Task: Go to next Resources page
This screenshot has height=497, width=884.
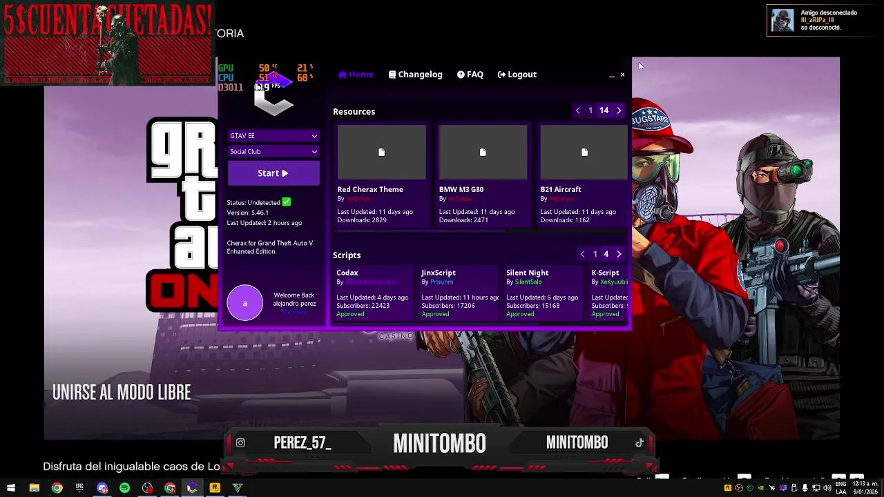Action: 619,110
